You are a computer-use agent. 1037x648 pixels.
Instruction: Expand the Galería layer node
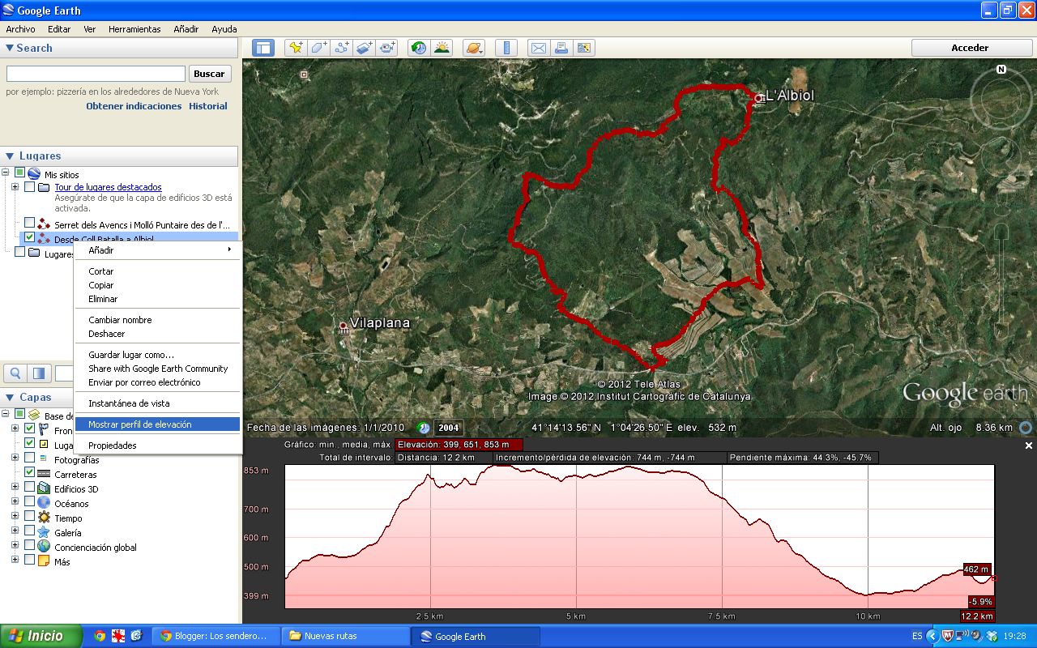pyautogui.click(x=15, y=531)
